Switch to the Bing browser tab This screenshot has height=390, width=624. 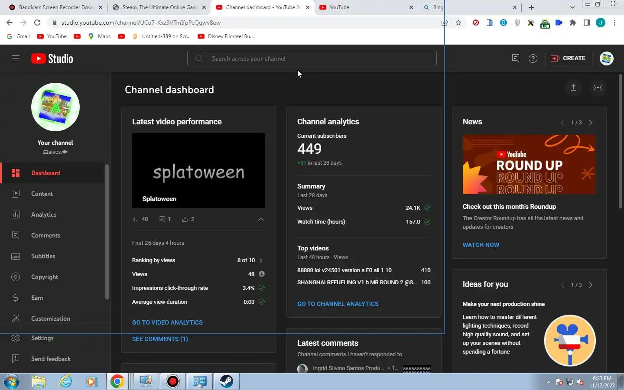470,7
